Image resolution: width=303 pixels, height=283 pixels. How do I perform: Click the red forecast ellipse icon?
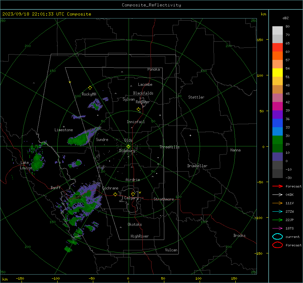tap(277, 245)
